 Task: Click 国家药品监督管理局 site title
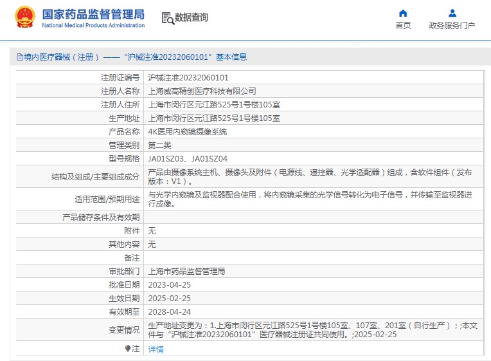[x=93, y=14]
